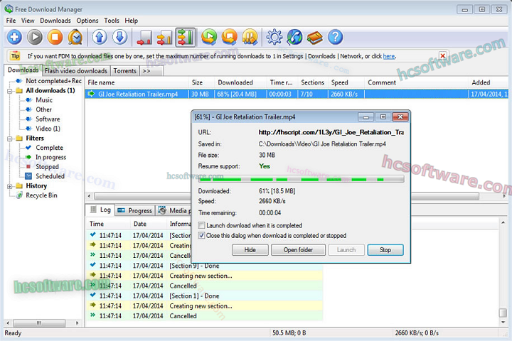Viewport: 512px width, 341px height.
Task: Sort list by Size column header
Action: [x=201, y=82]
